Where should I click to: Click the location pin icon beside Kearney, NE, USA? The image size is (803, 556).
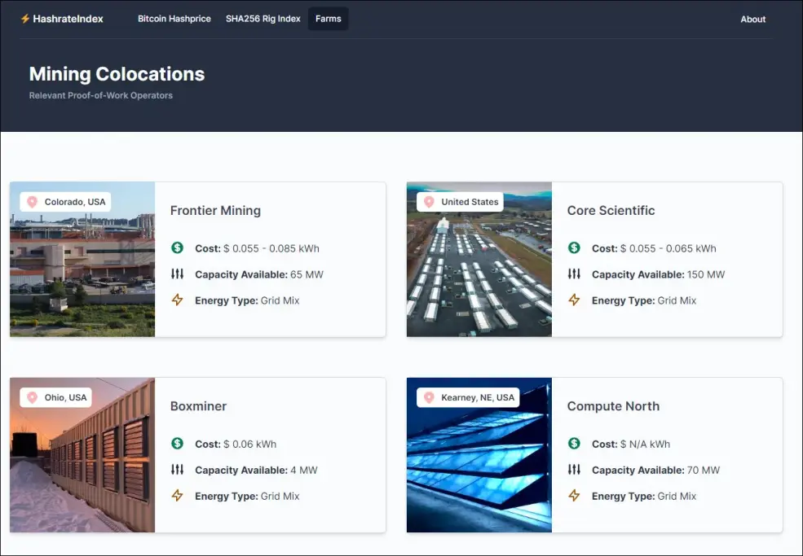[x=429, y=397]
